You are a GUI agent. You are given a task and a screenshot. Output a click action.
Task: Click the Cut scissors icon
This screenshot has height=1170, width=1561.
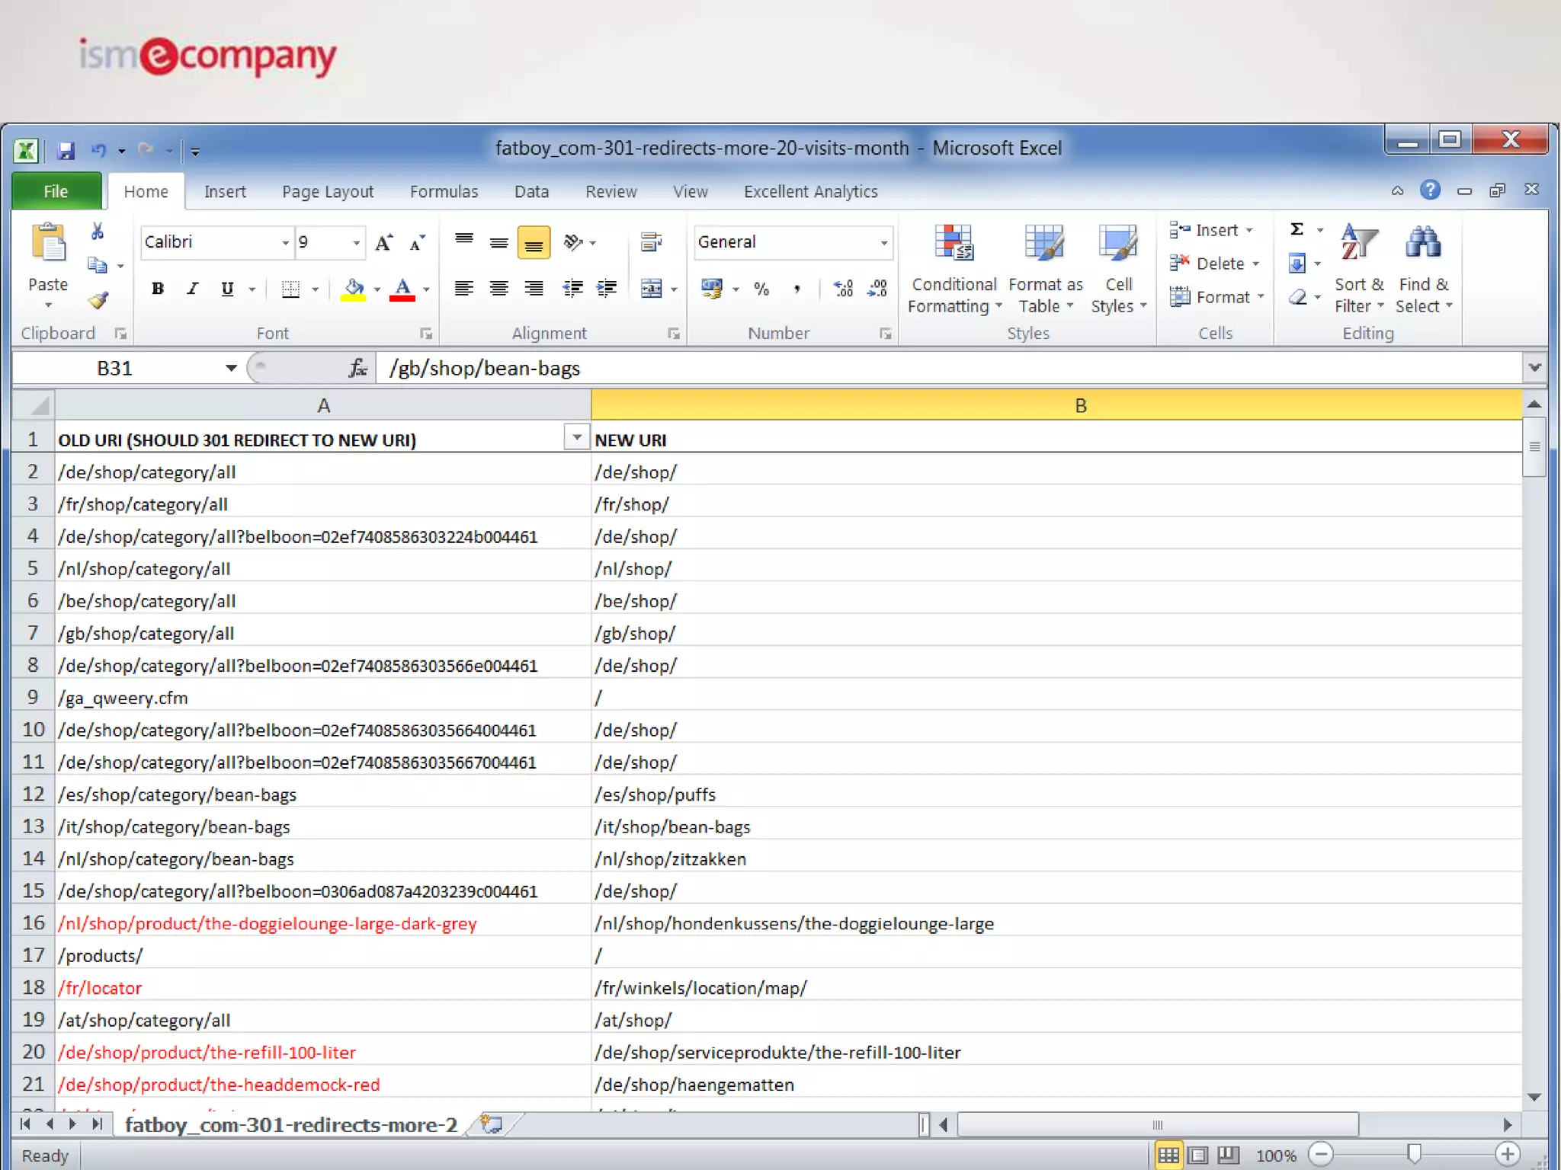(98, 232)
